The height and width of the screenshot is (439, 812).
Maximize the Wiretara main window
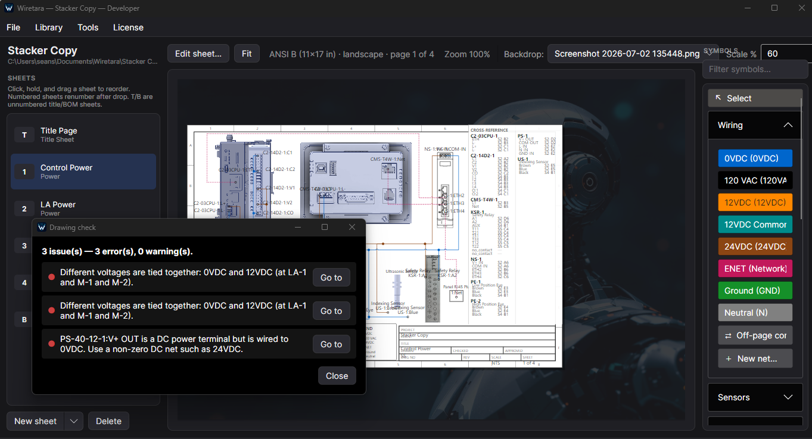click(774, 8)
